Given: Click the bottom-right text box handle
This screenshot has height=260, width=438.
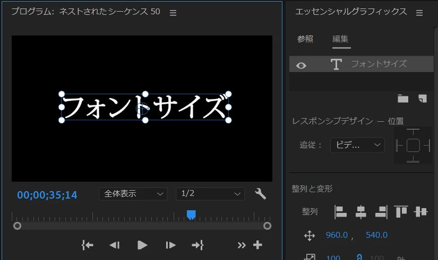Looking at the screenshot, I should [228, 120].
